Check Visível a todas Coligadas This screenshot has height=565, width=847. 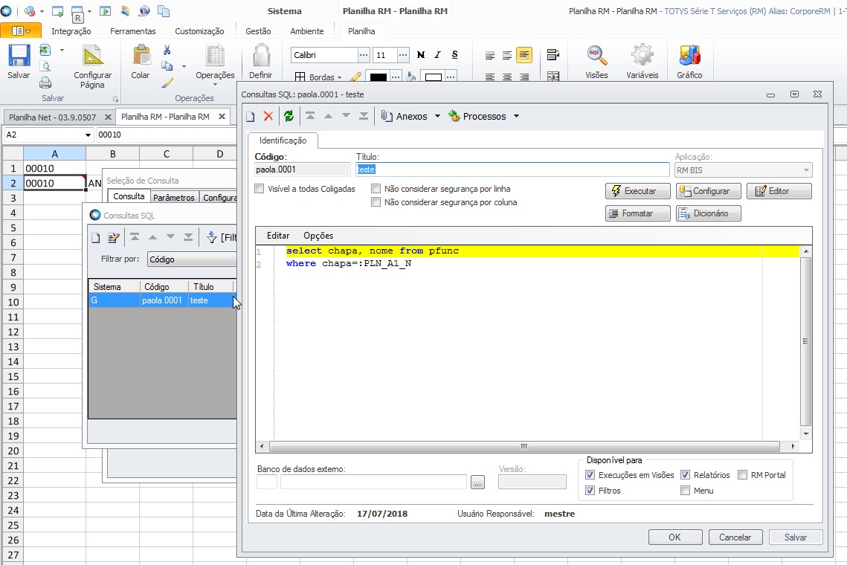coord(260,189)
